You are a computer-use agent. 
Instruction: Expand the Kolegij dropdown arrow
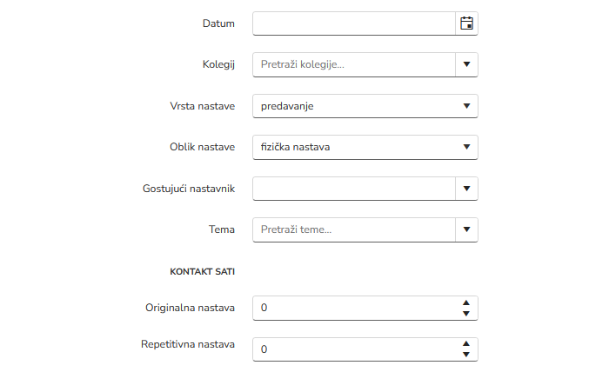(x=466, y=64)
